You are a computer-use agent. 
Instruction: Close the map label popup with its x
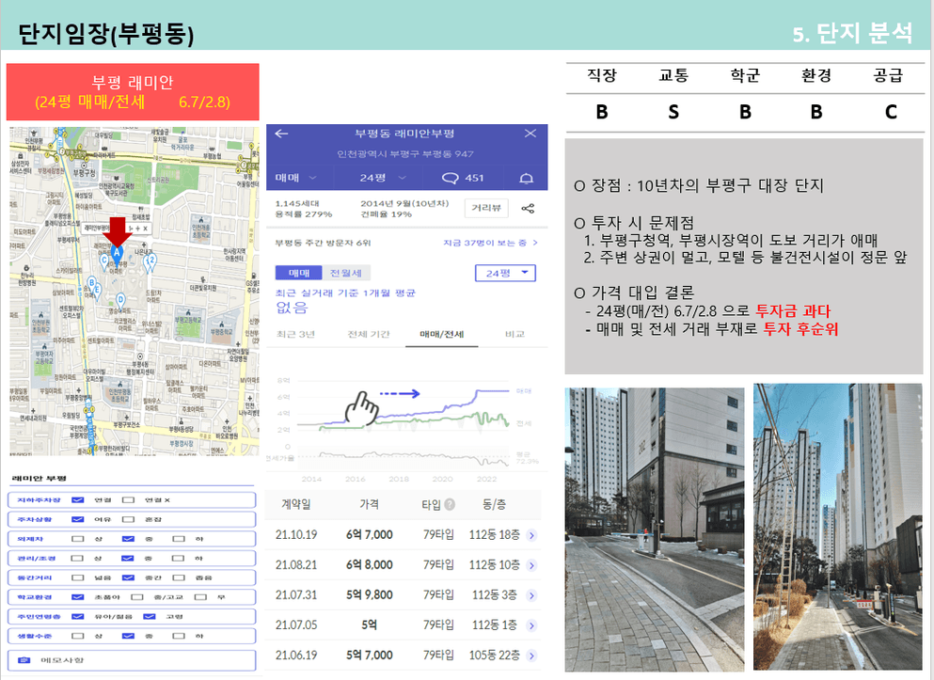point(145,228)
